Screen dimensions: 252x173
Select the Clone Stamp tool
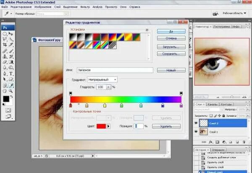5,57
